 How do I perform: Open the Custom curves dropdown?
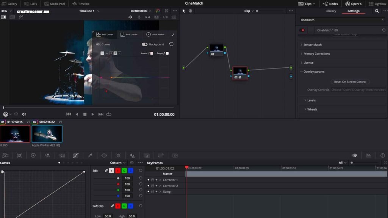tap(117, 163)
